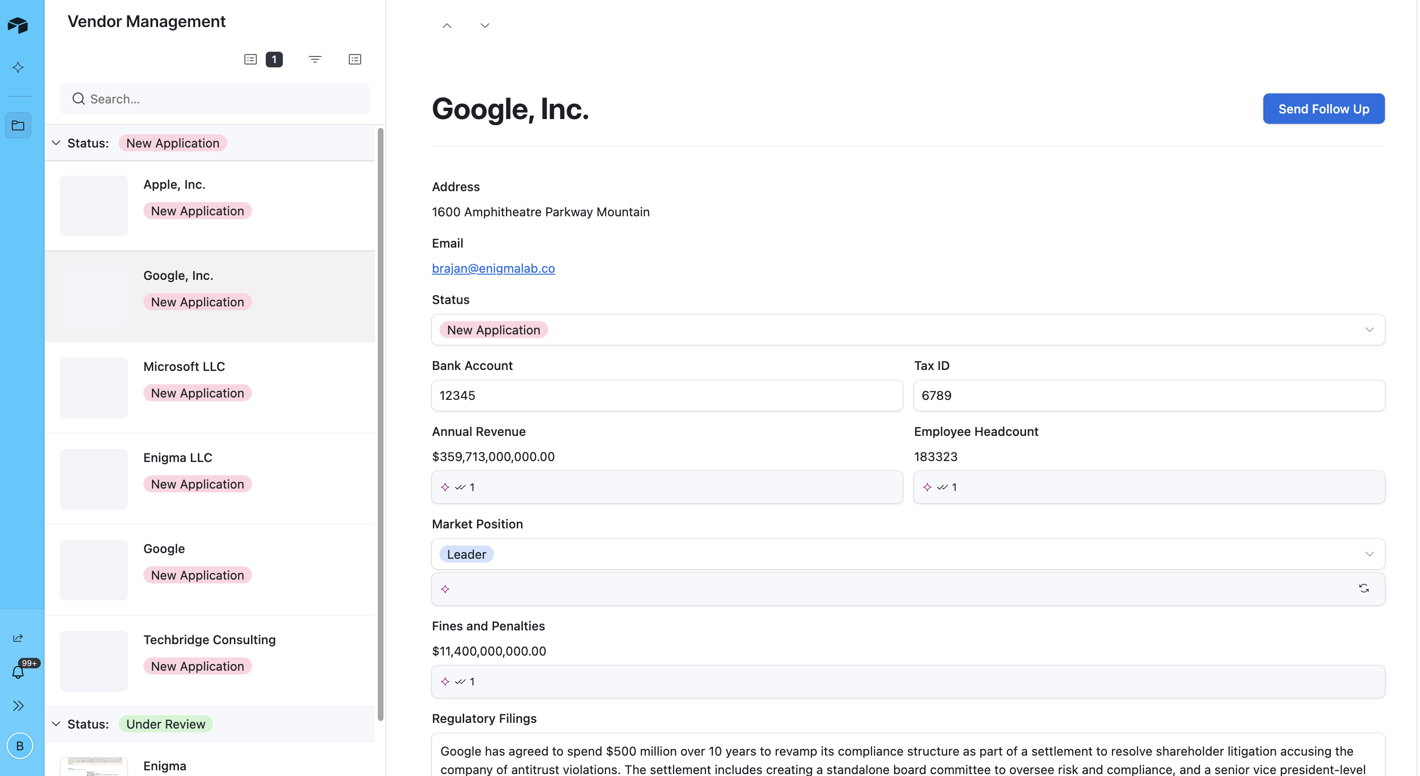Click the Techbridge Consulting thumbnail
The height and width of the screenshot is (776, 1420).
[93, 661]
